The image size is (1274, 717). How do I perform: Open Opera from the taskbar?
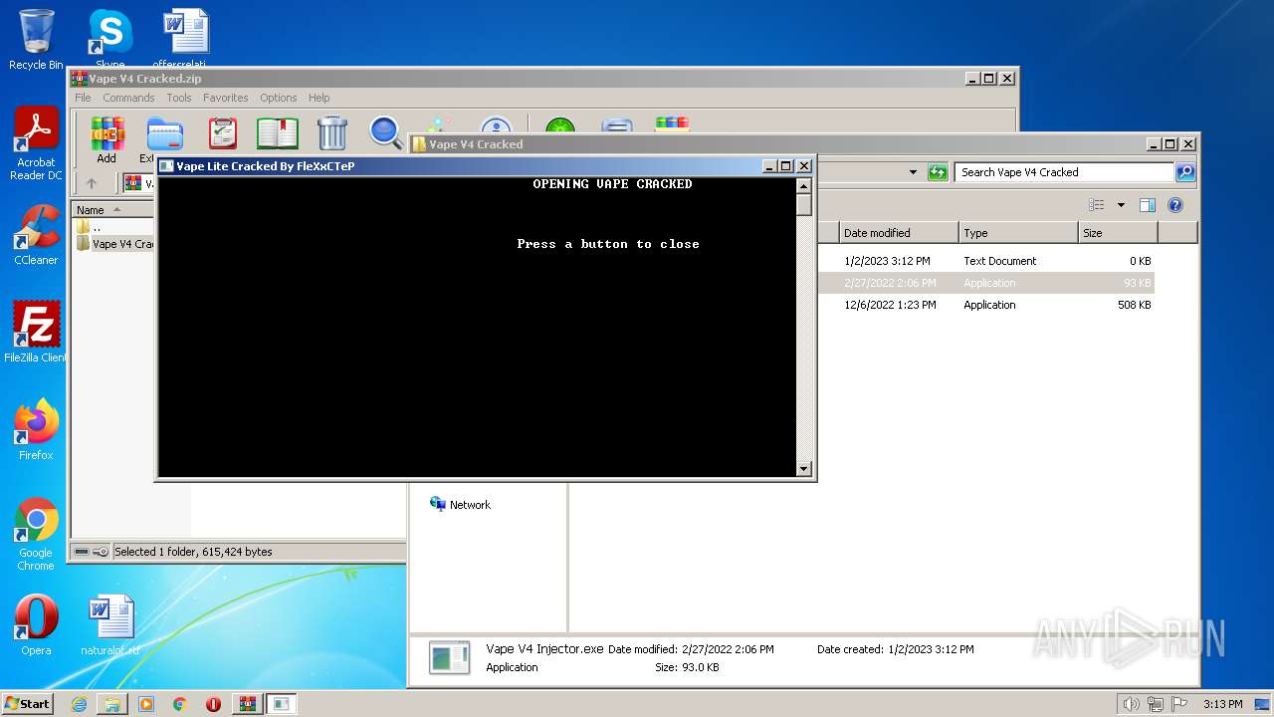[x=213, y=704]
